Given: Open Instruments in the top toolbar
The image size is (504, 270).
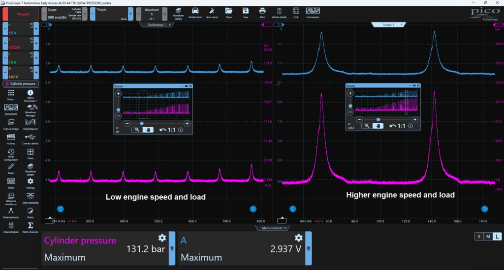Looking at the screenshot, I should [x=313, y=13].
